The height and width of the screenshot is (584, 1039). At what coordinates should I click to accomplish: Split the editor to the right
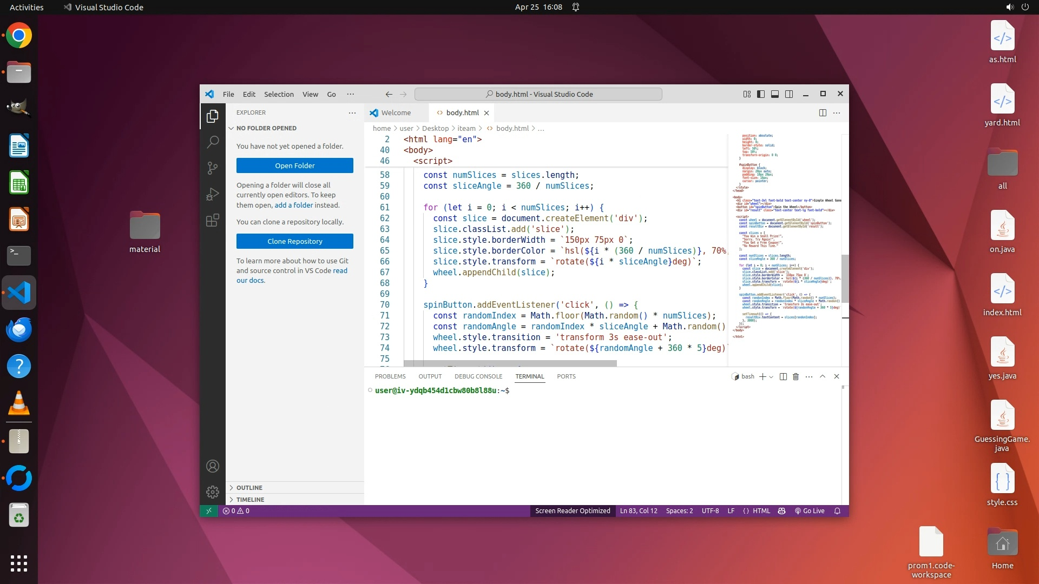click(x=823, y=112)
